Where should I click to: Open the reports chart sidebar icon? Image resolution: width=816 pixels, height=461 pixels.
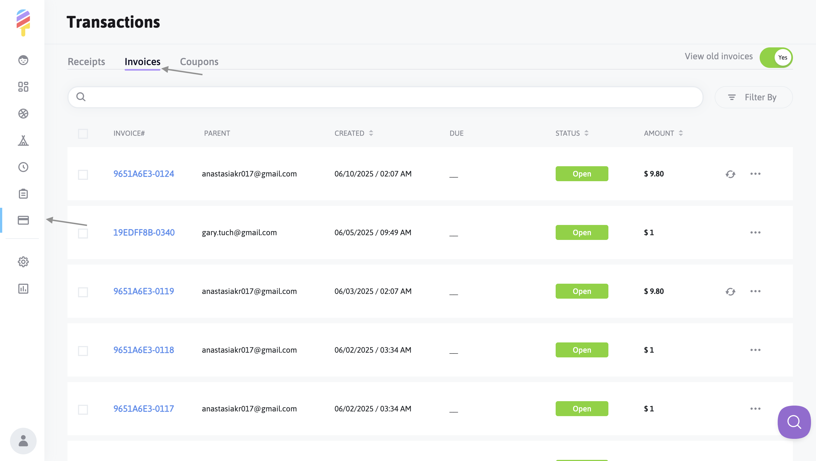[23, 288]
